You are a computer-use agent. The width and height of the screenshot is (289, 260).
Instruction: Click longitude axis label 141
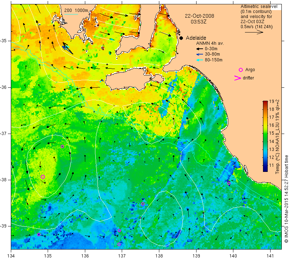[x=270, y=256]
